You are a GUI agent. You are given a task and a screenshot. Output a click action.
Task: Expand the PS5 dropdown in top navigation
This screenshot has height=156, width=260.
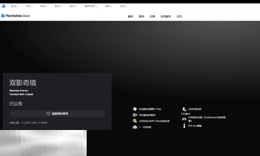[29, 6]
